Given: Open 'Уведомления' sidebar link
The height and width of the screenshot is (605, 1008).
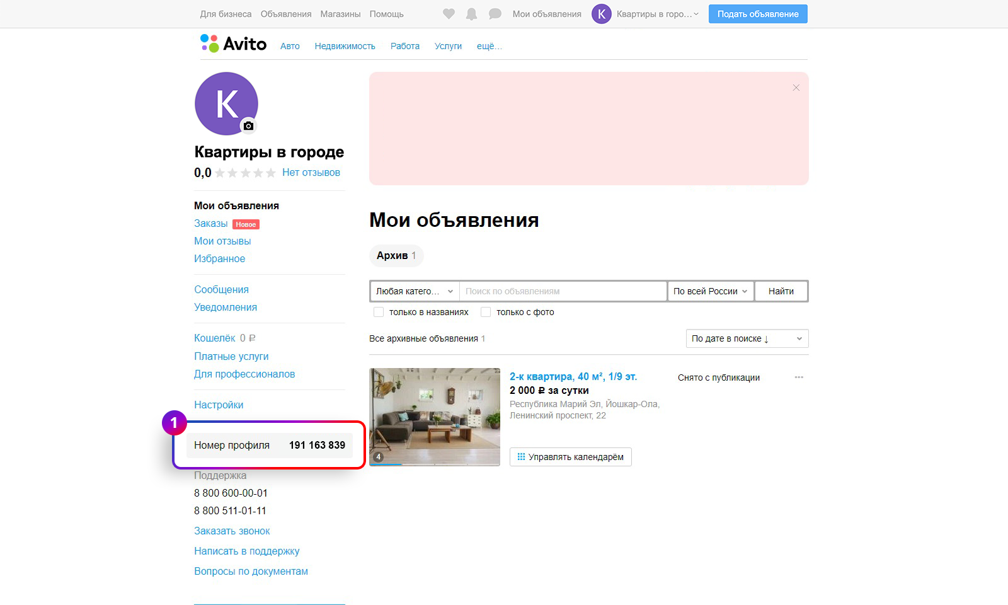Looking at the screenshot, I should [226, 308].
